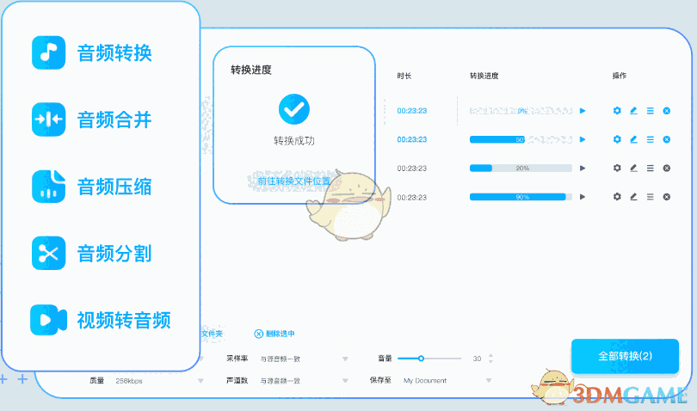This screenshot has width=697, height=411.
Task: Open settings gear for the 20% row
Action: tap(617, 168)
